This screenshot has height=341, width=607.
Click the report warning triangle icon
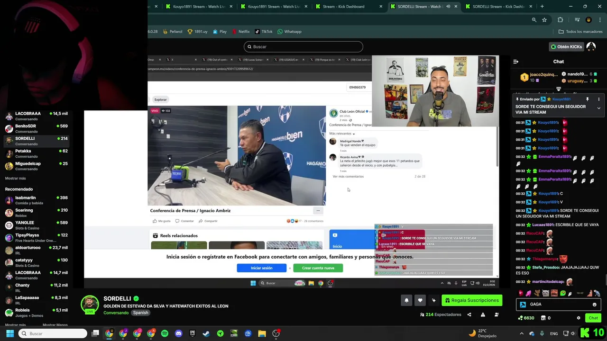[483, 314]
